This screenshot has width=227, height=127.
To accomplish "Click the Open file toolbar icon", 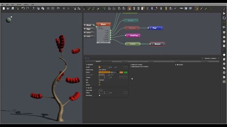I will pyautogui.click(x=8, y=8).
